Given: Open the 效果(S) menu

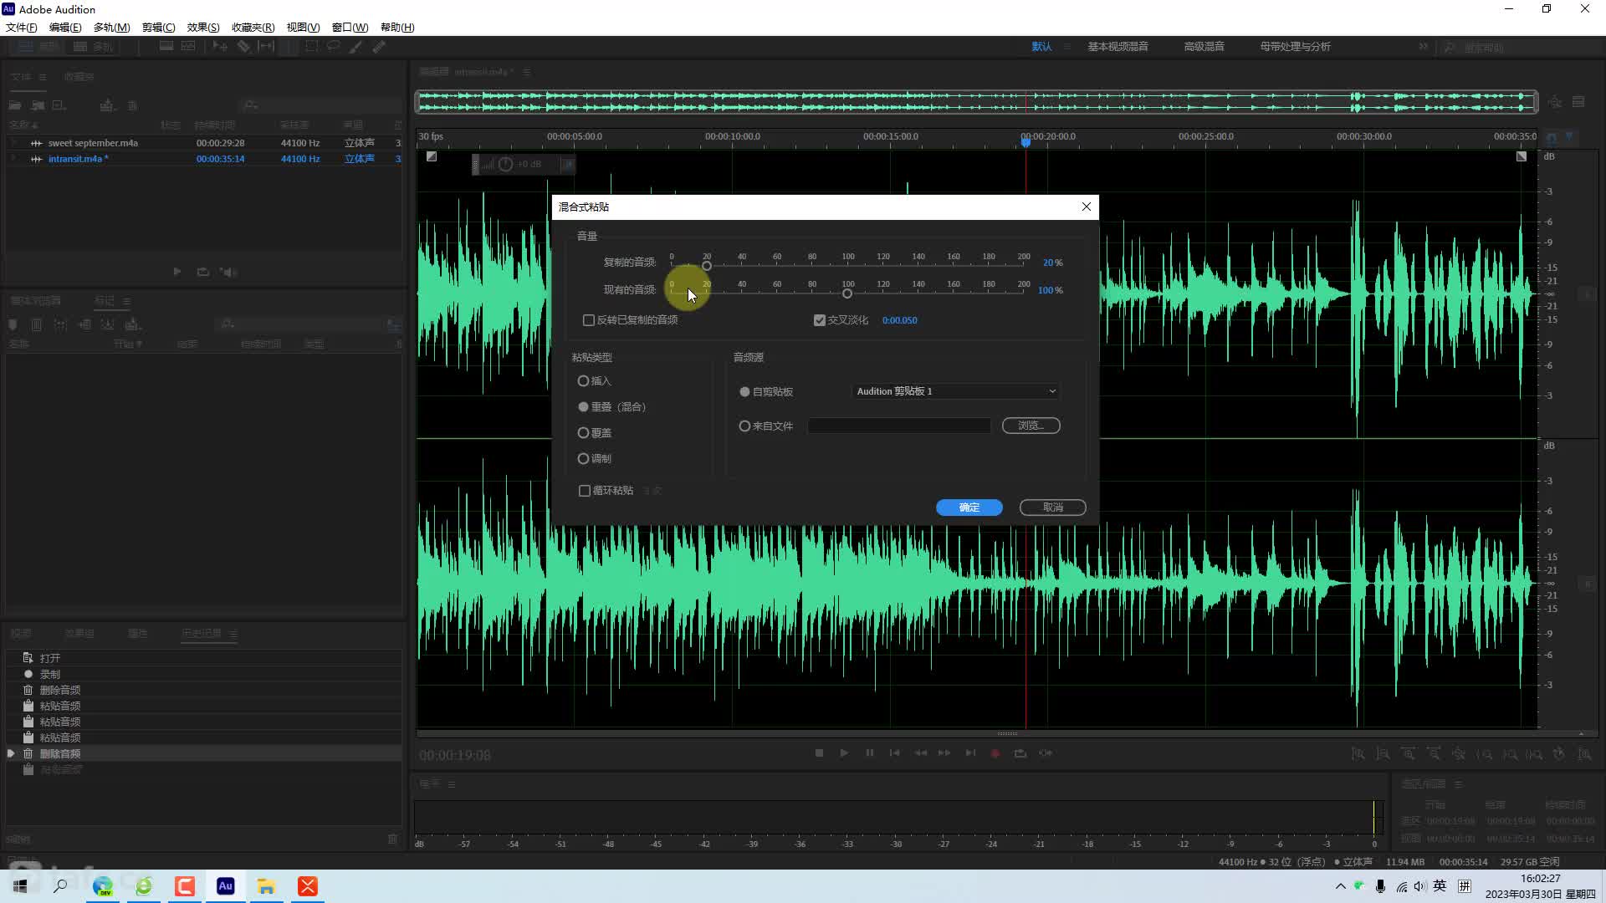Looking at the screenshot, I should 203,28.
